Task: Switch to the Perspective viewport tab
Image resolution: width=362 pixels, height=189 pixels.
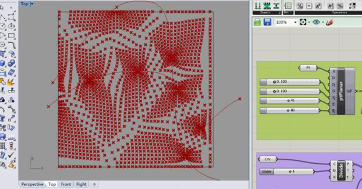Action: [x=32, y=184]
